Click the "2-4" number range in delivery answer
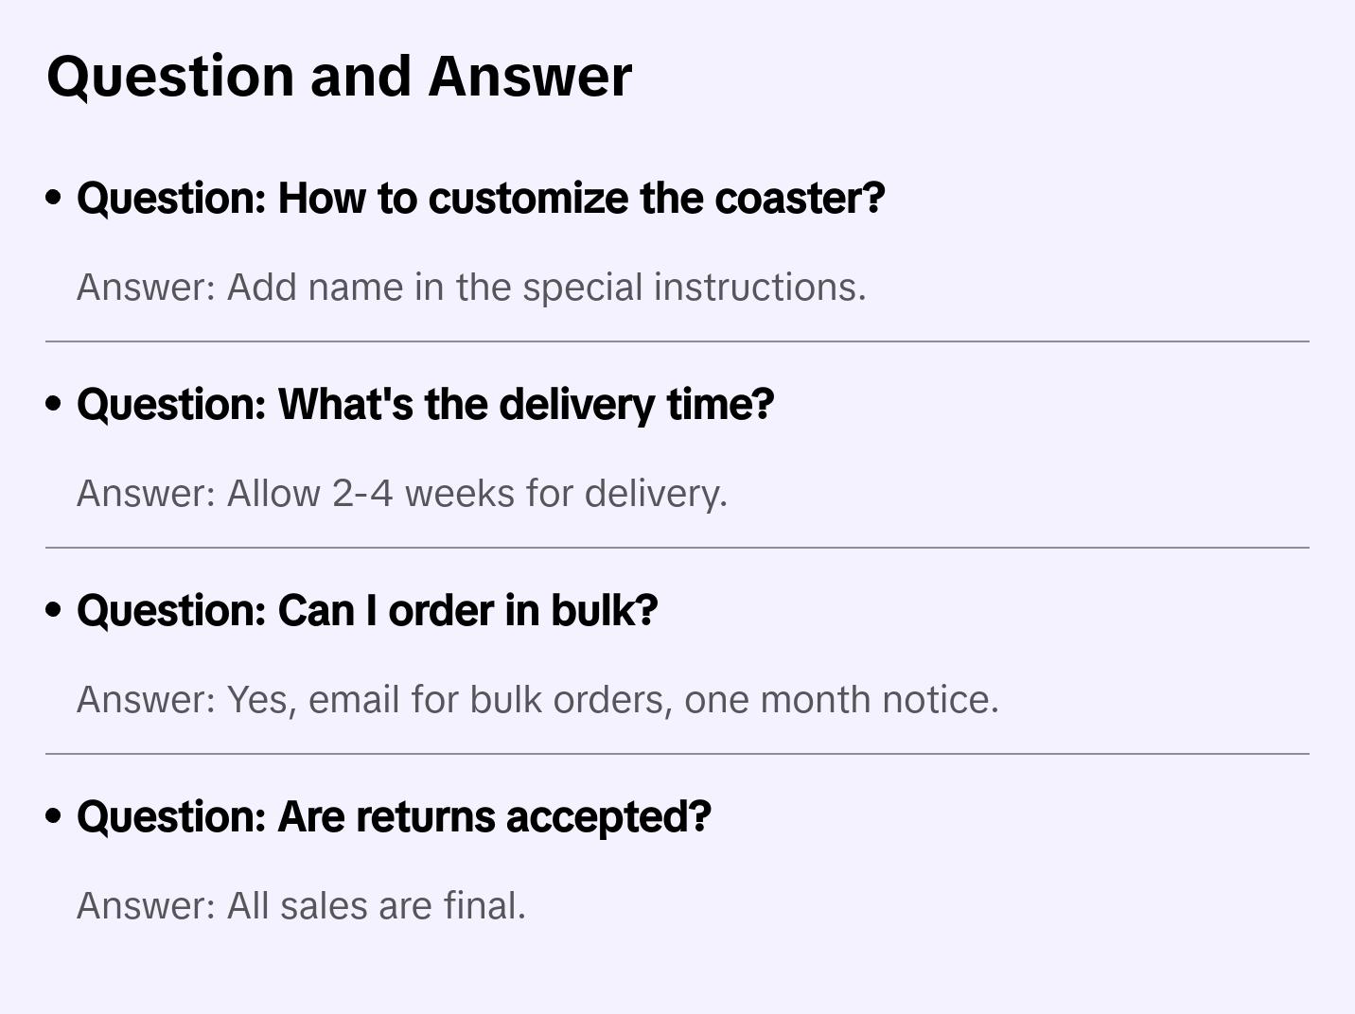The height and width of the screenshot is (1014, 1355). point(362,494)
